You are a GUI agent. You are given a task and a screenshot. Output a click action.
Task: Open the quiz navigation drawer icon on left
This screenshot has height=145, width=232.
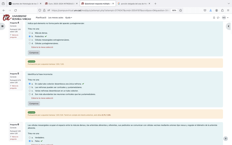pos(2,26)
